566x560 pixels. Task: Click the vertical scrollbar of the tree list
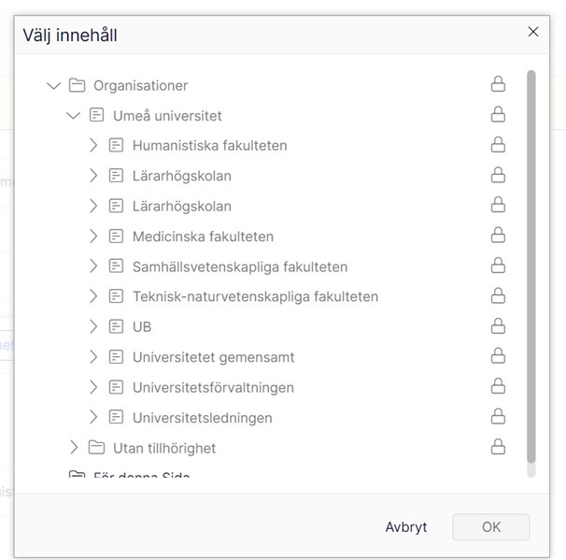pos(531,266)
